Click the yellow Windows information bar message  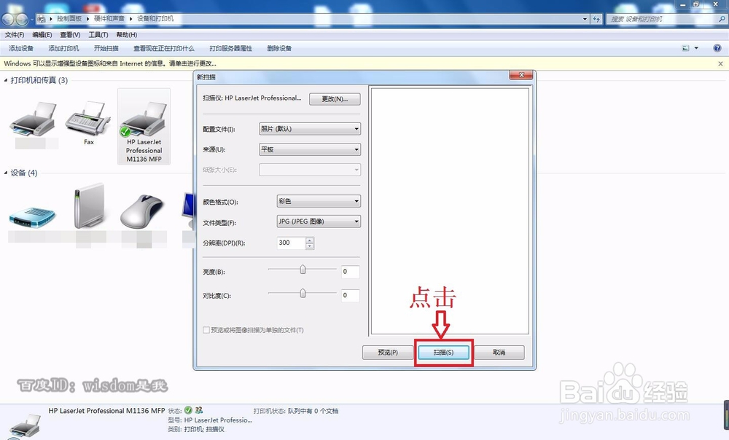tap(110, 63)
